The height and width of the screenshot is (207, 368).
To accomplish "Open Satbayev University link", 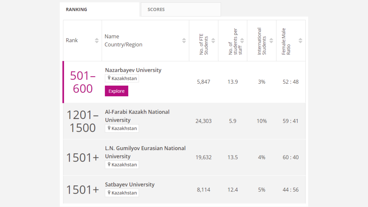I will 130,185.
